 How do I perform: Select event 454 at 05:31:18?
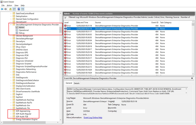click(x=122, y=26)
